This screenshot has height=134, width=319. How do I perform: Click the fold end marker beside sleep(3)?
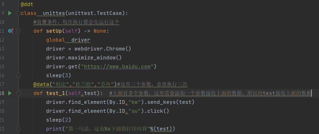(18, 75)
